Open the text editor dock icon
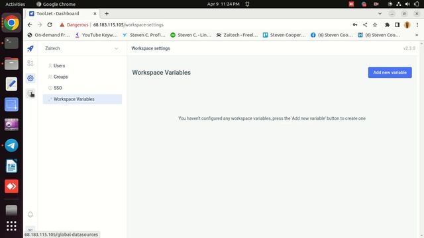This screenshot has height=238, width=424. (11, 84)
